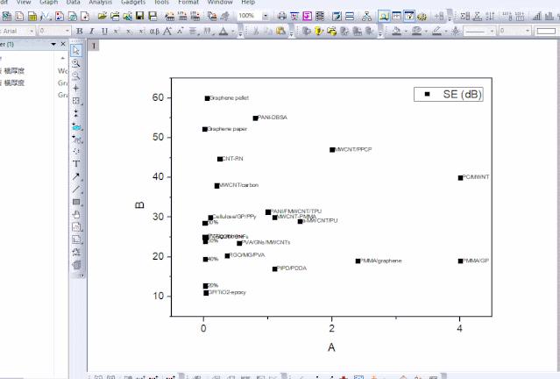
Task: Toggle the Results Log window button
Action: [x=397, y=16]
